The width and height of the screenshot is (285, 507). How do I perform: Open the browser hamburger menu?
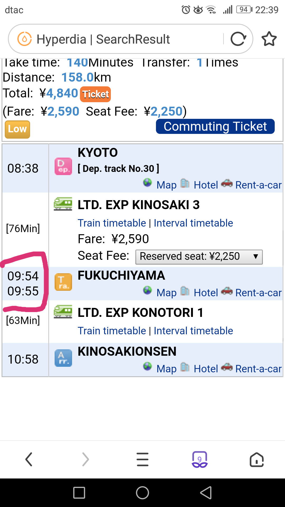[142, 459]
